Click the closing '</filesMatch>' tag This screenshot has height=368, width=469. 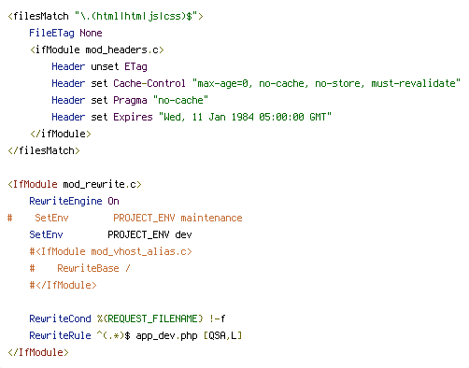pos(44,150)
